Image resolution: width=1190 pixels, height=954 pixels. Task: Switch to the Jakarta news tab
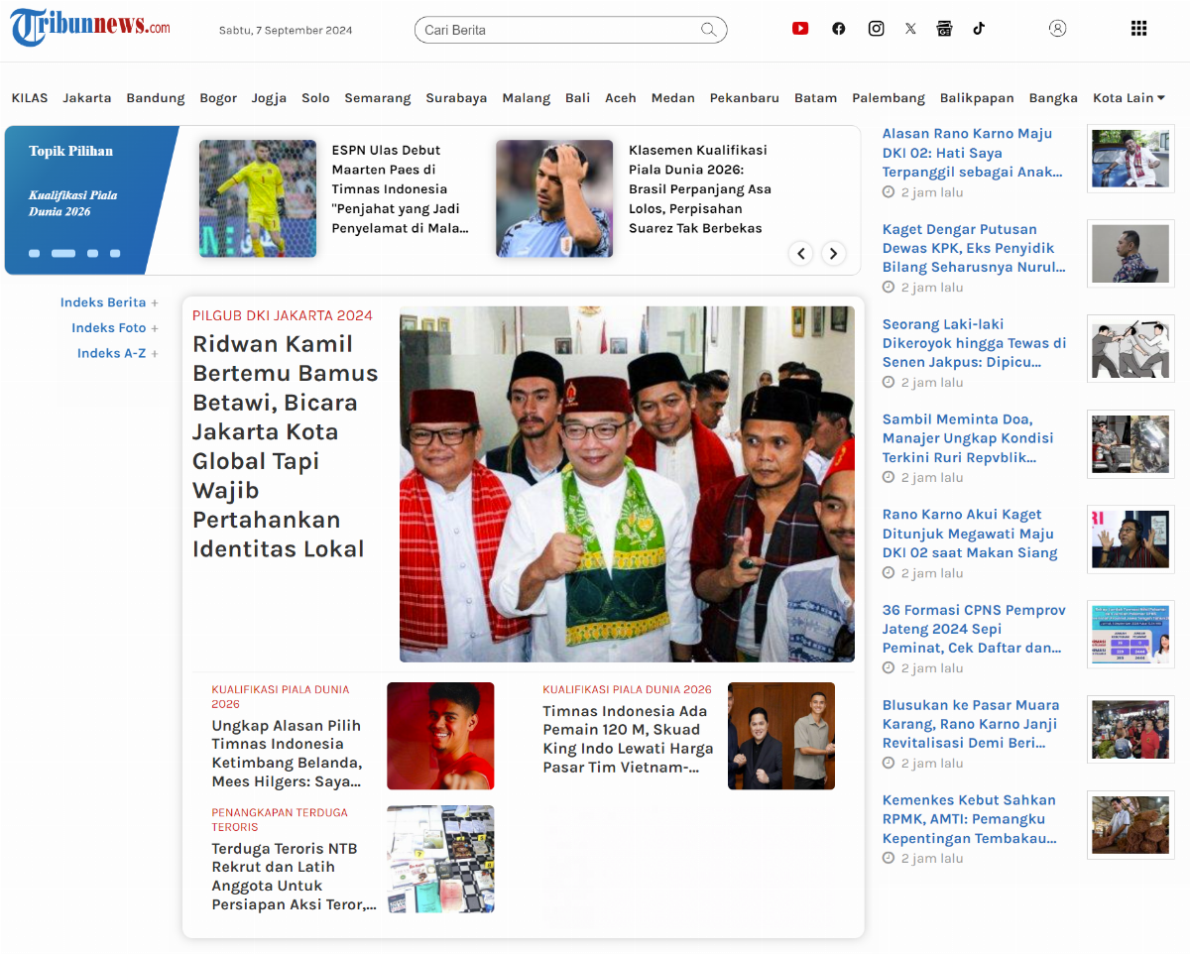(87, 97)
